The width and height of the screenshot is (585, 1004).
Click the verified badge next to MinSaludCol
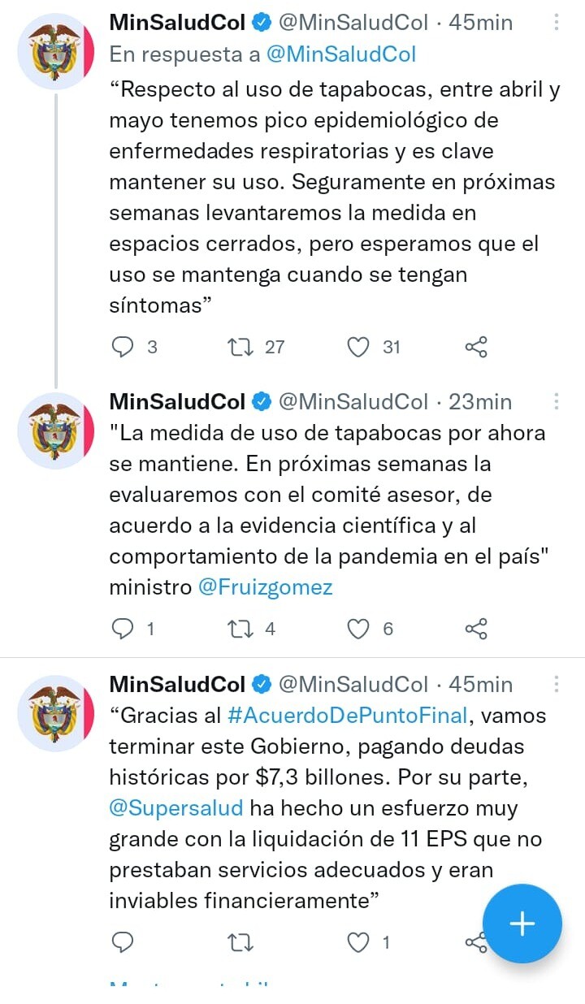pyautogui.click(x=262, y=22)
